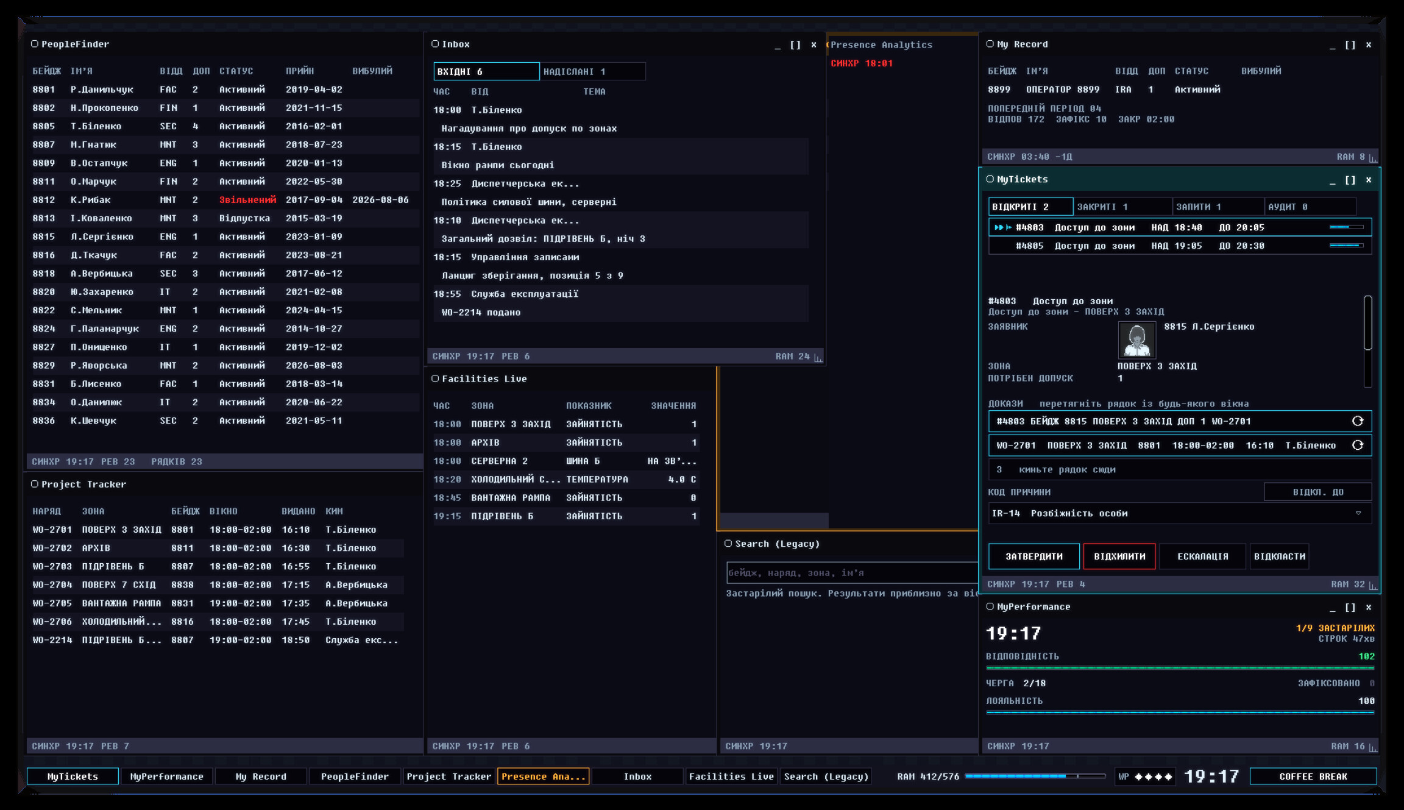Click the ЕСКАЛАЦІЯ button
Viewport: 1404px width, 810px height.
click(1203, 556)
